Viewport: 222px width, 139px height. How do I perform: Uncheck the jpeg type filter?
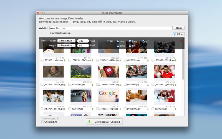coord(130,41)
